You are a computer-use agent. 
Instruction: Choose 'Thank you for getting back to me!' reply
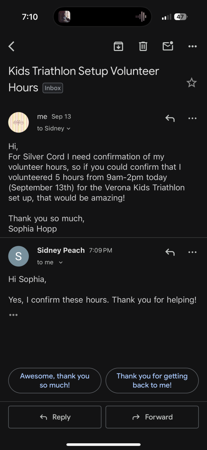click(x=152, y=380)
